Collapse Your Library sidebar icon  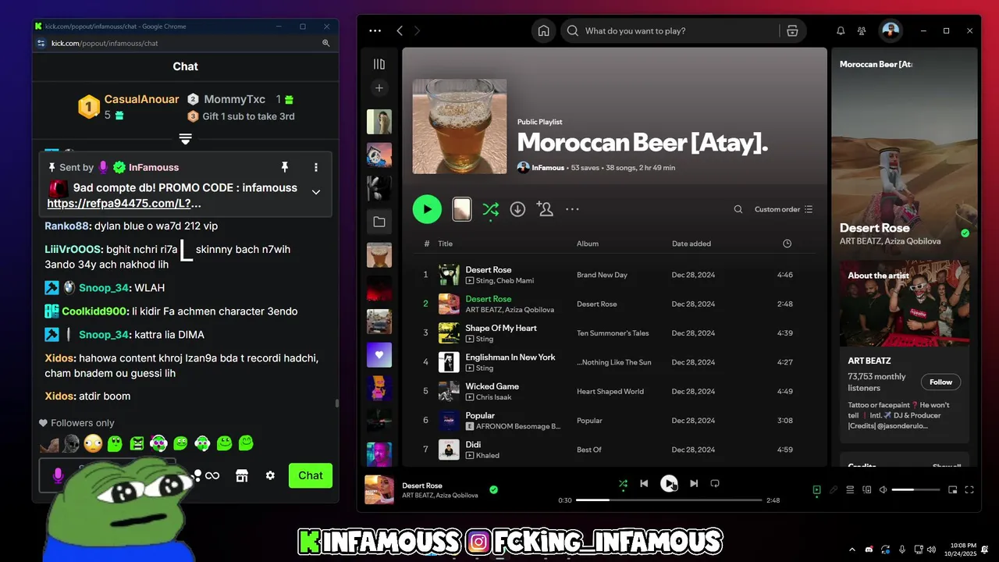379,64
